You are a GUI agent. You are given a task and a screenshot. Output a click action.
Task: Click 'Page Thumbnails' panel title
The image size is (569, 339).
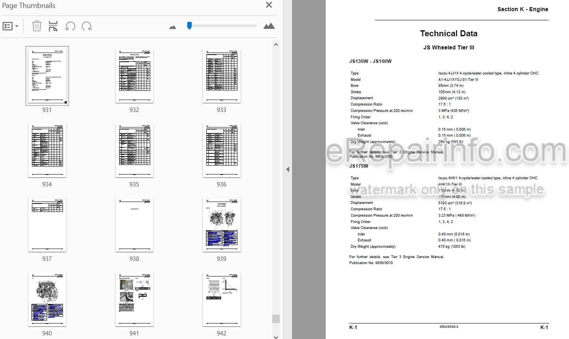click(29, 6)
